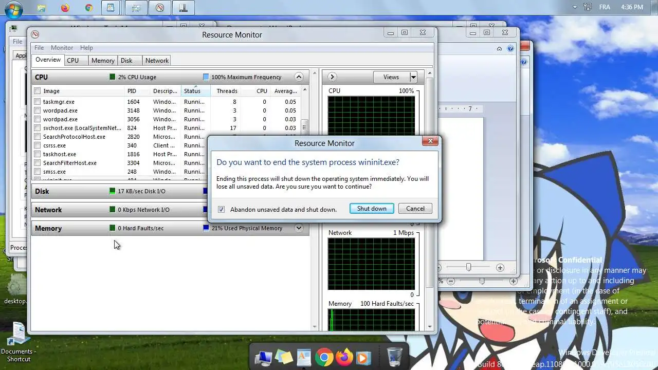
Task: Launch Chrome from the top taskbar
Action: 88,8
